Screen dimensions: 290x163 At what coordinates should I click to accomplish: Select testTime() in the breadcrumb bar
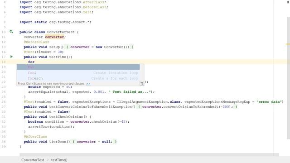pos(59,160)
